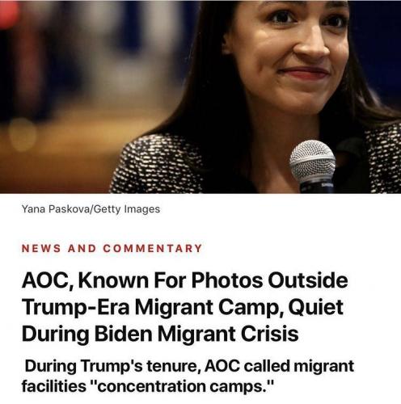Click "During Trump's tenure" in the subheadline
The image size is (401, 404).
[x=112, y=366]
